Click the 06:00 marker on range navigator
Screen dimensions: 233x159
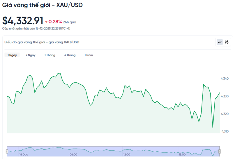coord(73,155)
